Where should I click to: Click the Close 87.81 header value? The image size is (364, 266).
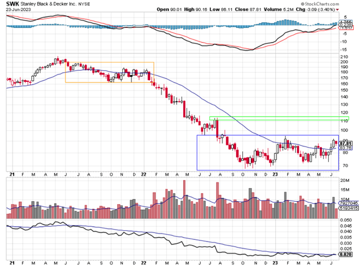[x=248, y=10]
